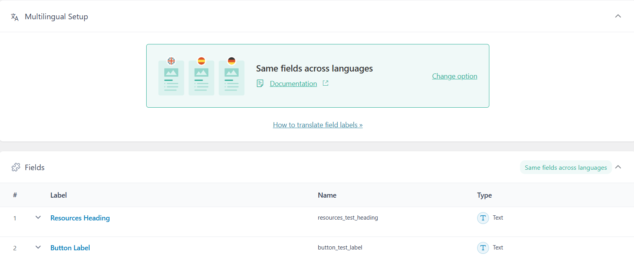
Task: Open the Documentation link
Action: coord(293,84)
